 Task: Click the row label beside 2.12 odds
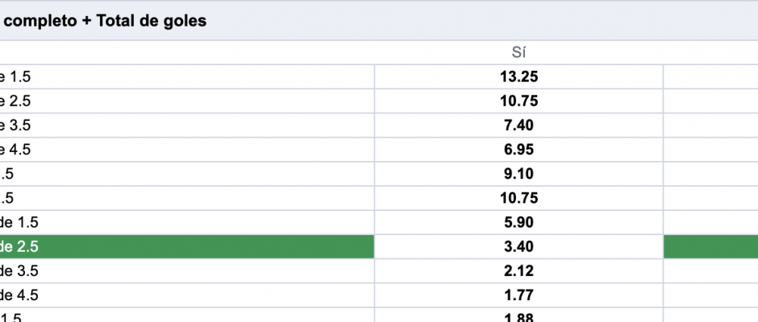click(x=186, y=270)
